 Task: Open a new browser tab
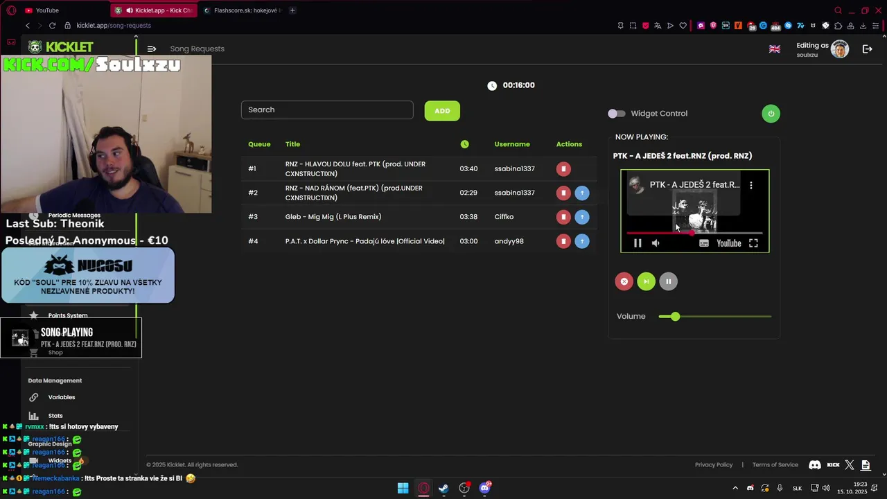pyautogui.click(x=292, y=10)
